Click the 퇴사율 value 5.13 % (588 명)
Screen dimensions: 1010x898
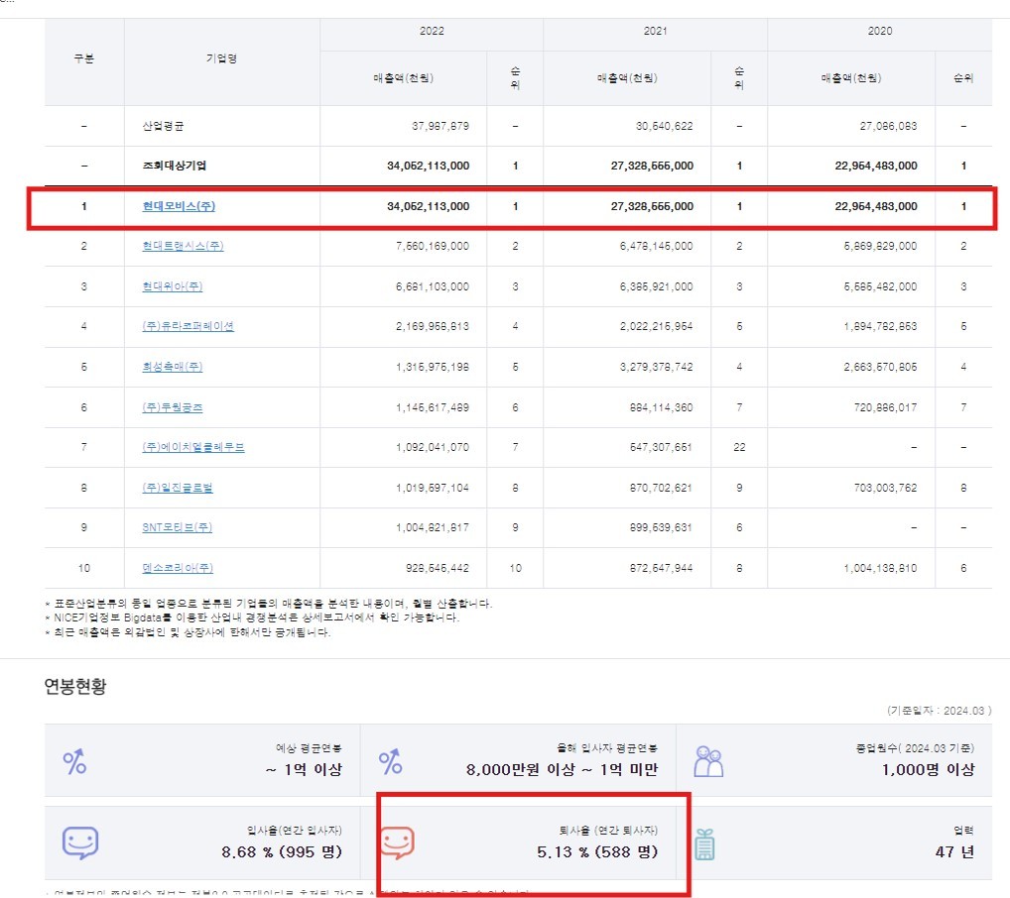[597, 851]
